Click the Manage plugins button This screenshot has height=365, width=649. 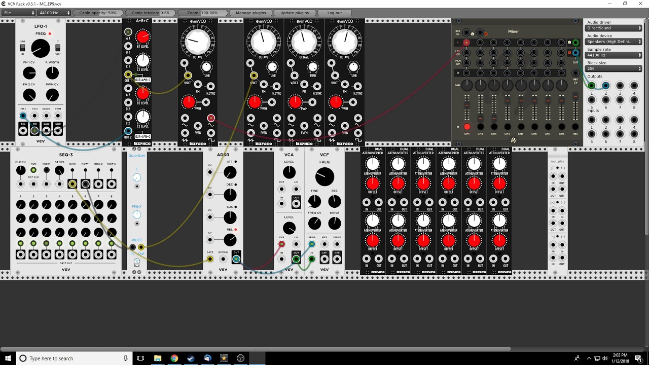(x=250, y=13)
